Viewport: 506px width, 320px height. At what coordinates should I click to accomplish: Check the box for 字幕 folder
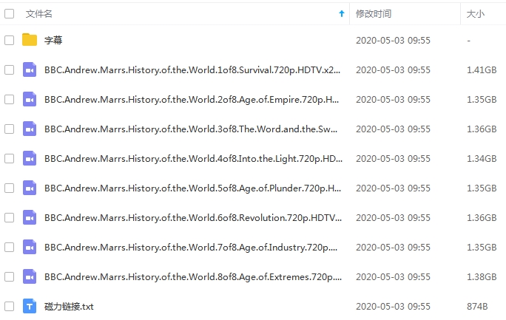(10, 41)
